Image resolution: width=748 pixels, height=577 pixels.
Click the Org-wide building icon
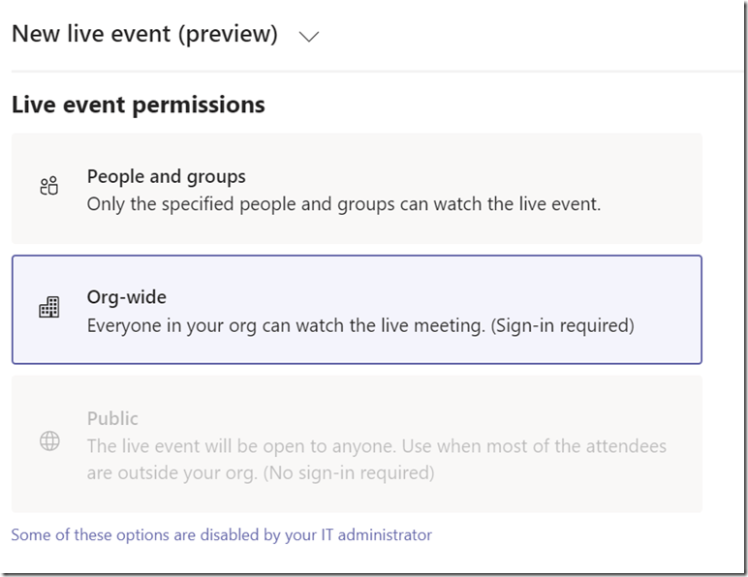click(x=49, y=308)
